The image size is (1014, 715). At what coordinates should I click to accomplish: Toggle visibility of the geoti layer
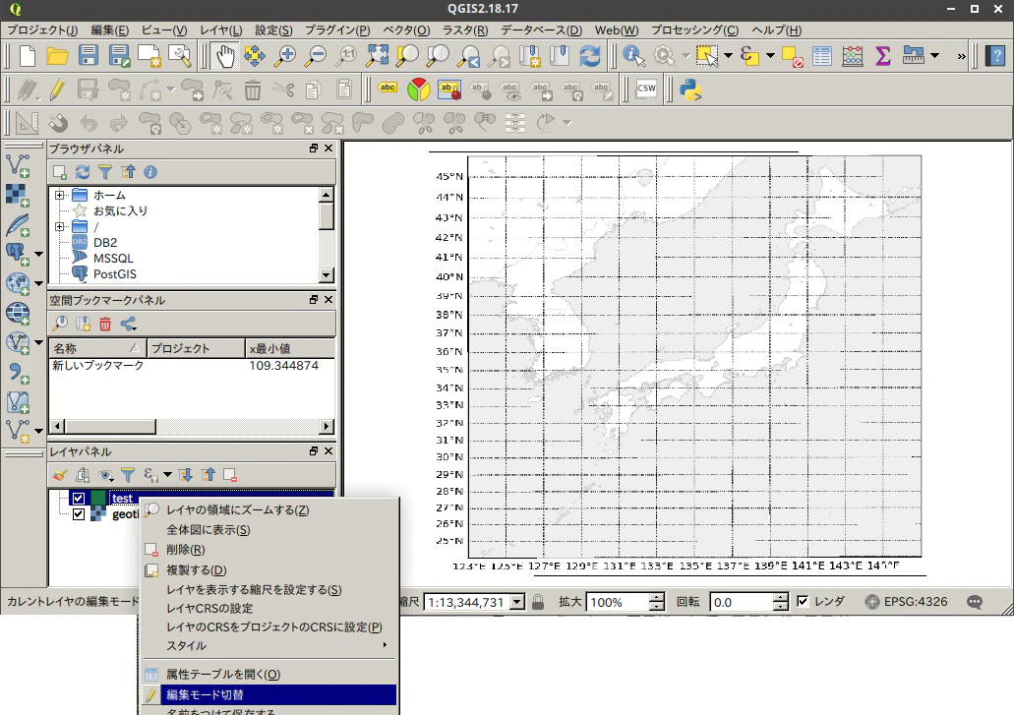79,514
